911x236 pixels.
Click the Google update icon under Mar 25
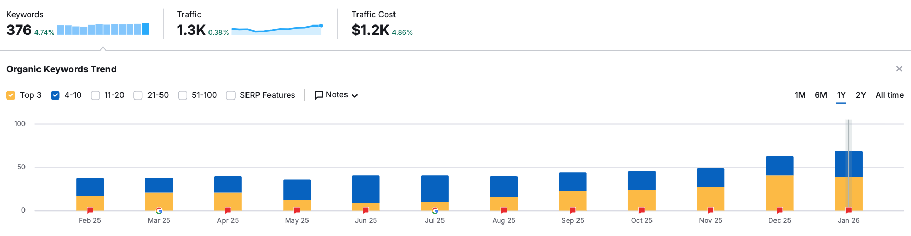(x=159, y=210)
